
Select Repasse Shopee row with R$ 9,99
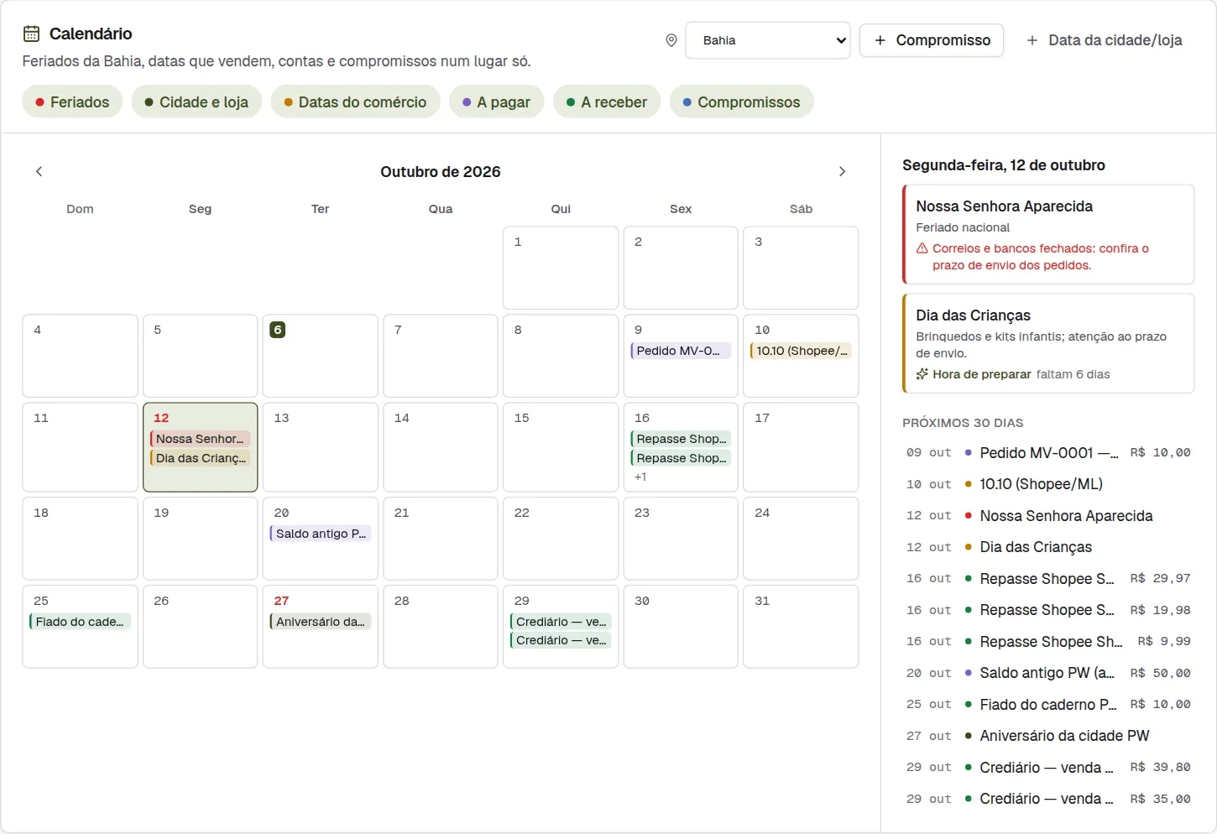[1048, 642]
